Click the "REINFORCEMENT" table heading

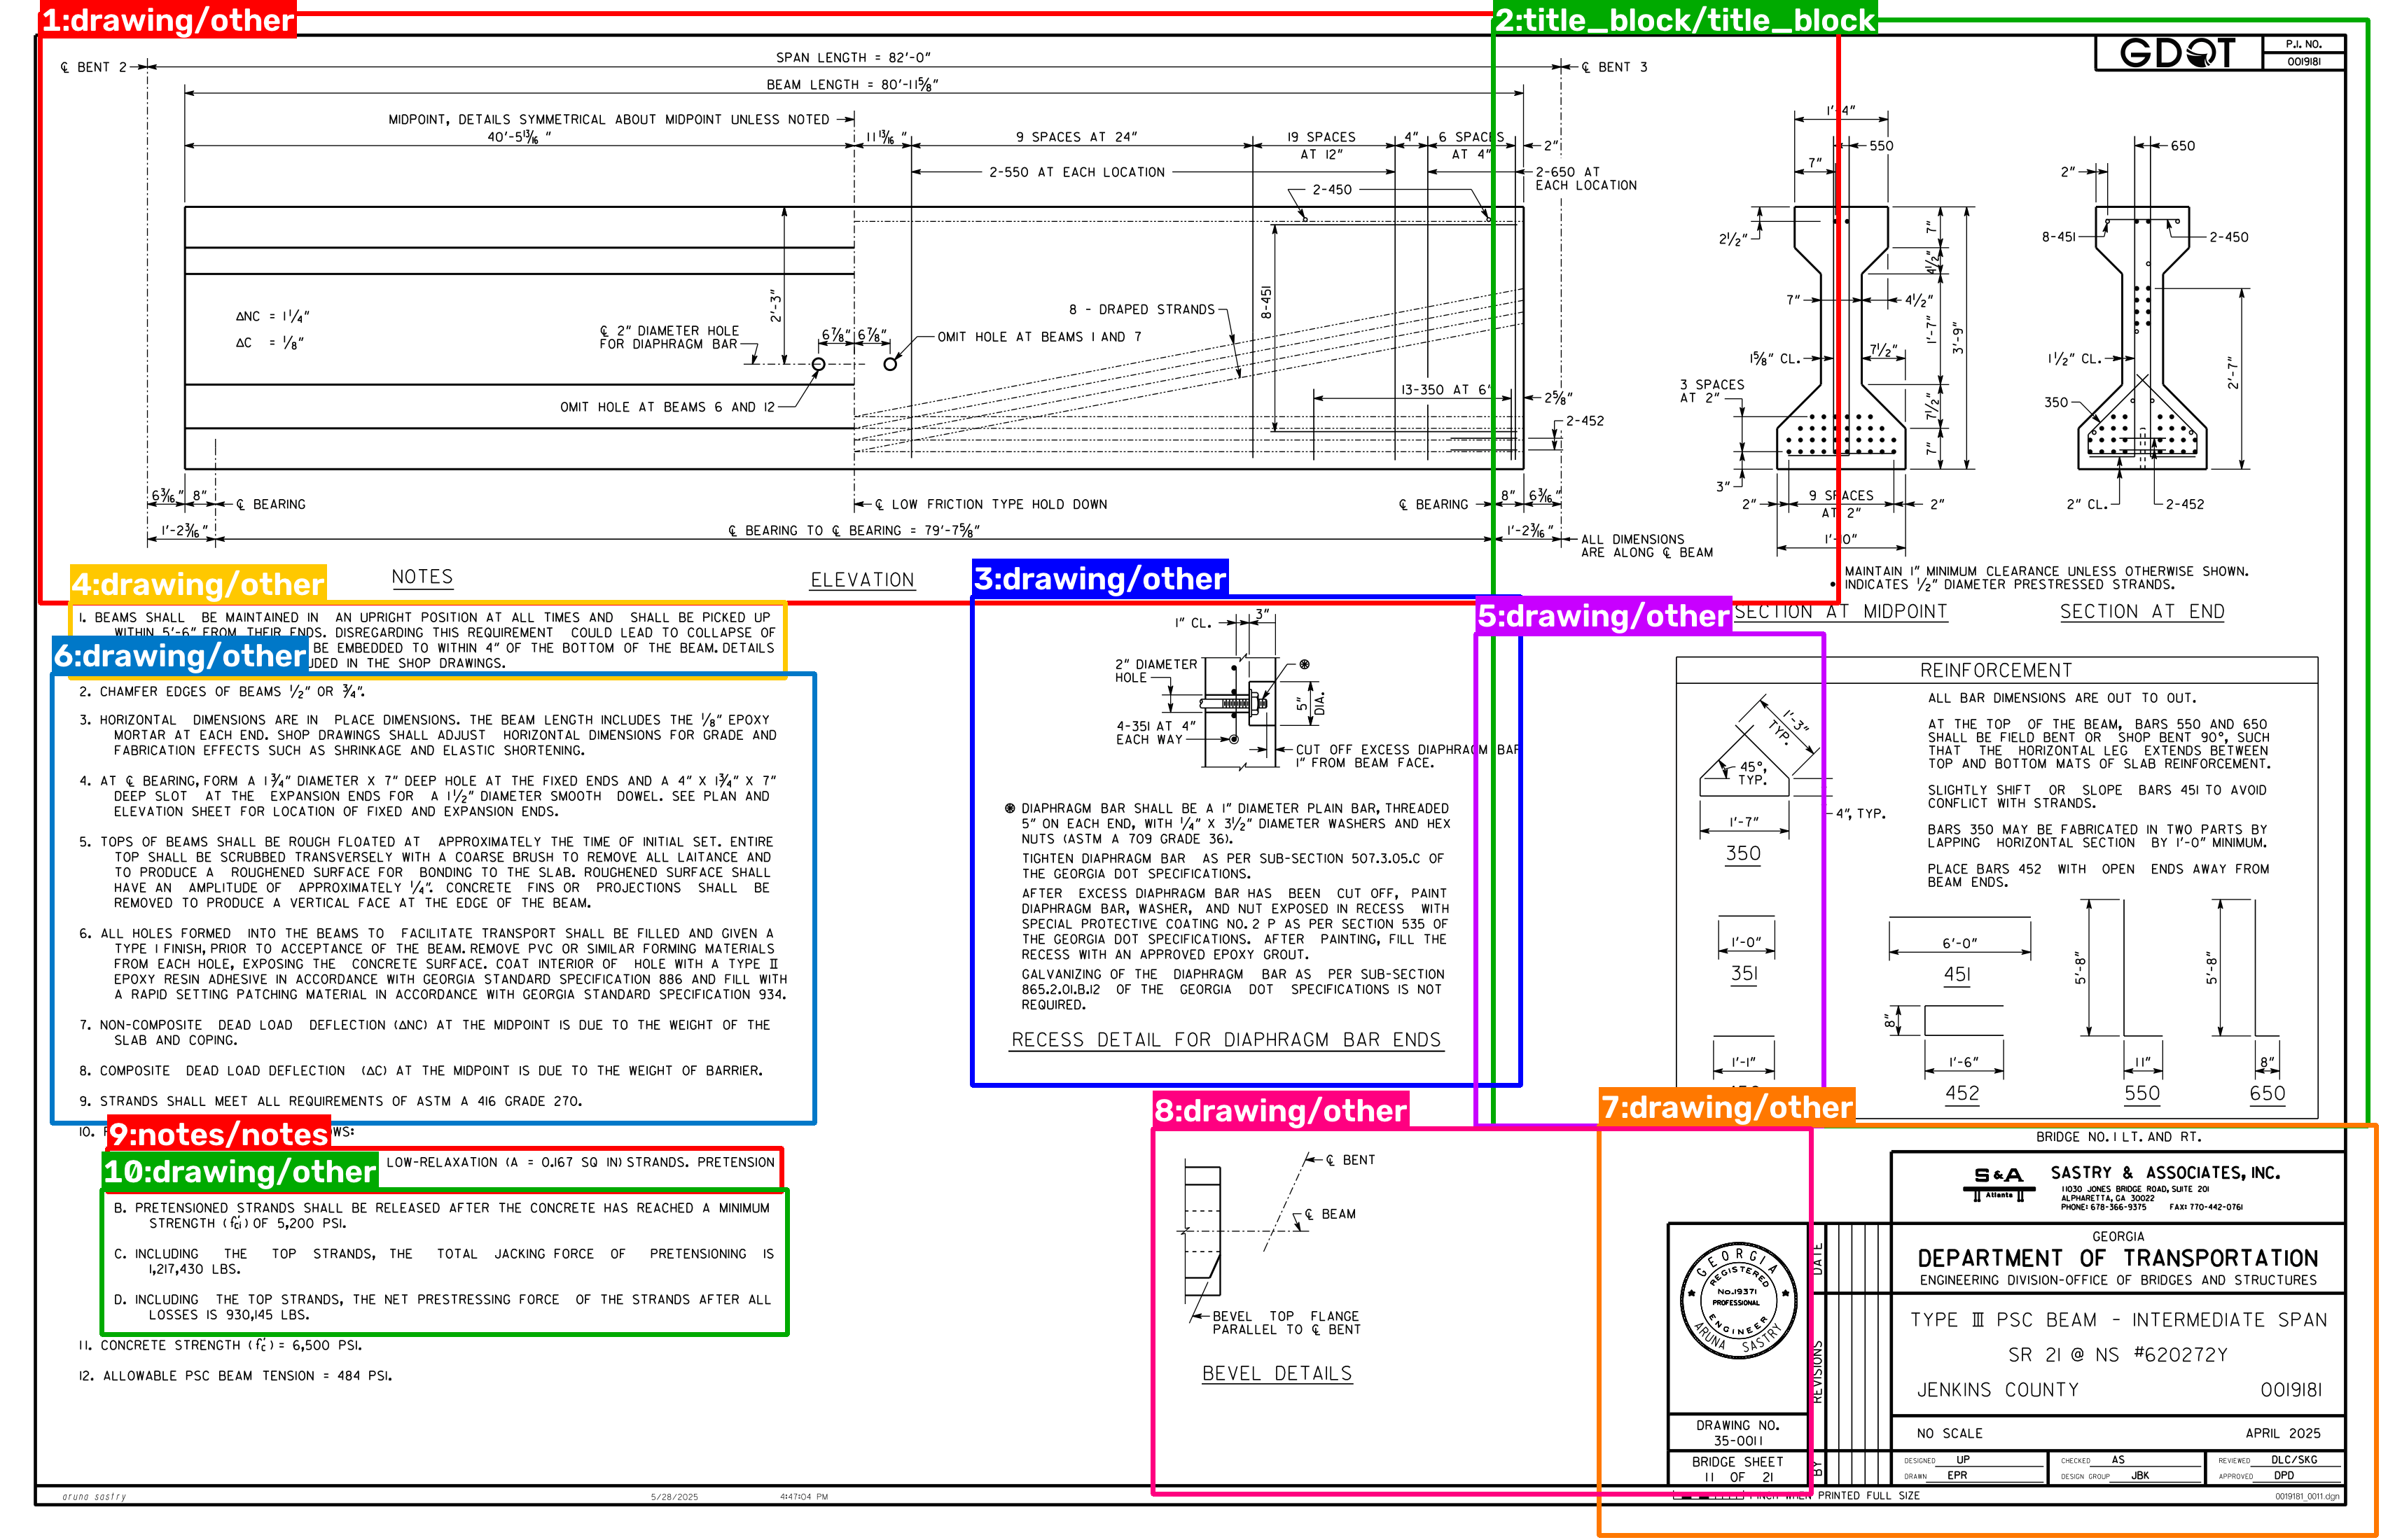[x=1996, y=670]
